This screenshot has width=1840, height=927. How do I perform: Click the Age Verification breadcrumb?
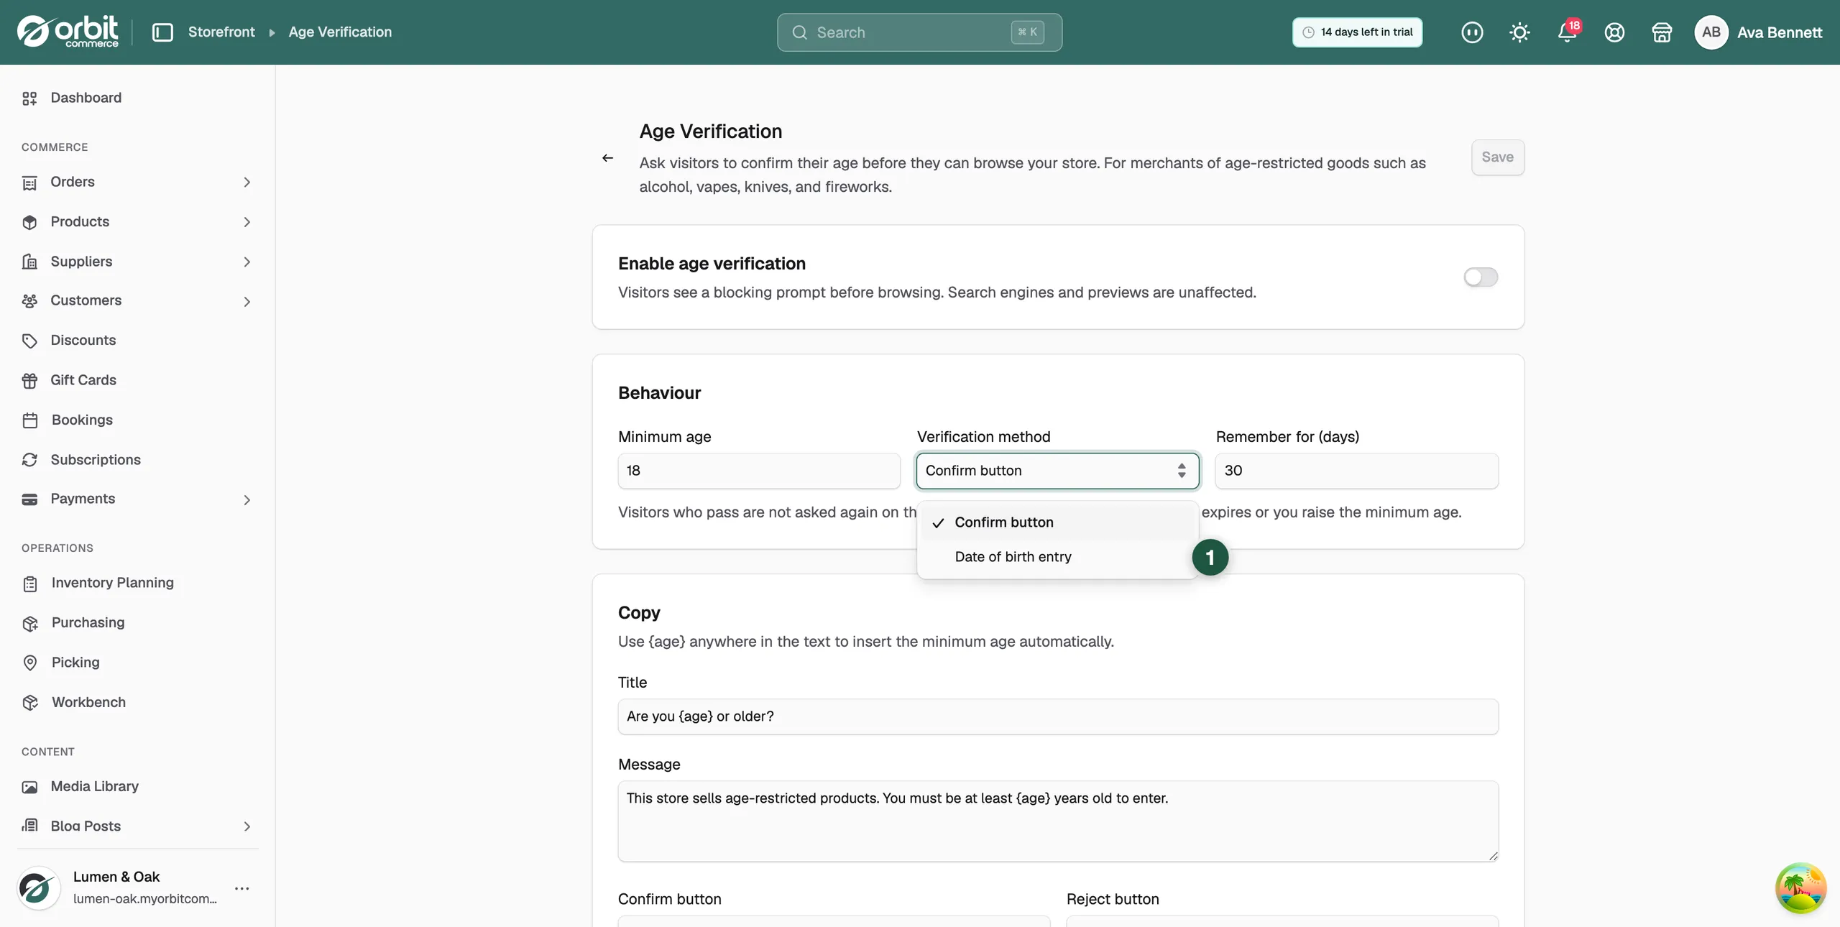click(340, 32)
